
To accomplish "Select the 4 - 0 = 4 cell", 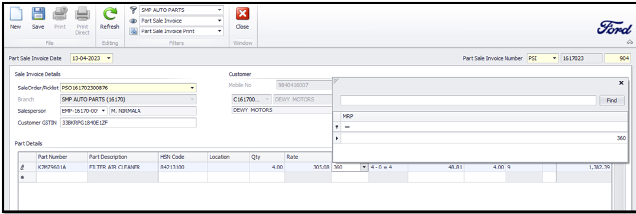I will 388,167.
